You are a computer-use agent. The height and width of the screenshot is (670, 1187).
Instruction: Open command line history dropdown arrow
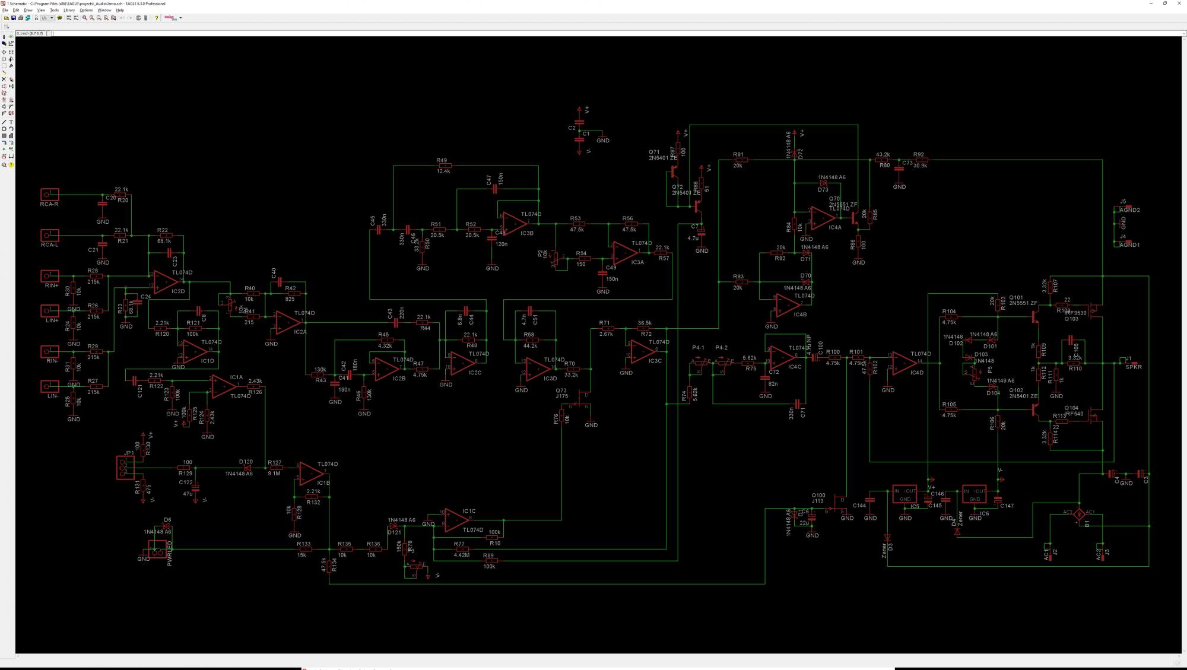1183,33
